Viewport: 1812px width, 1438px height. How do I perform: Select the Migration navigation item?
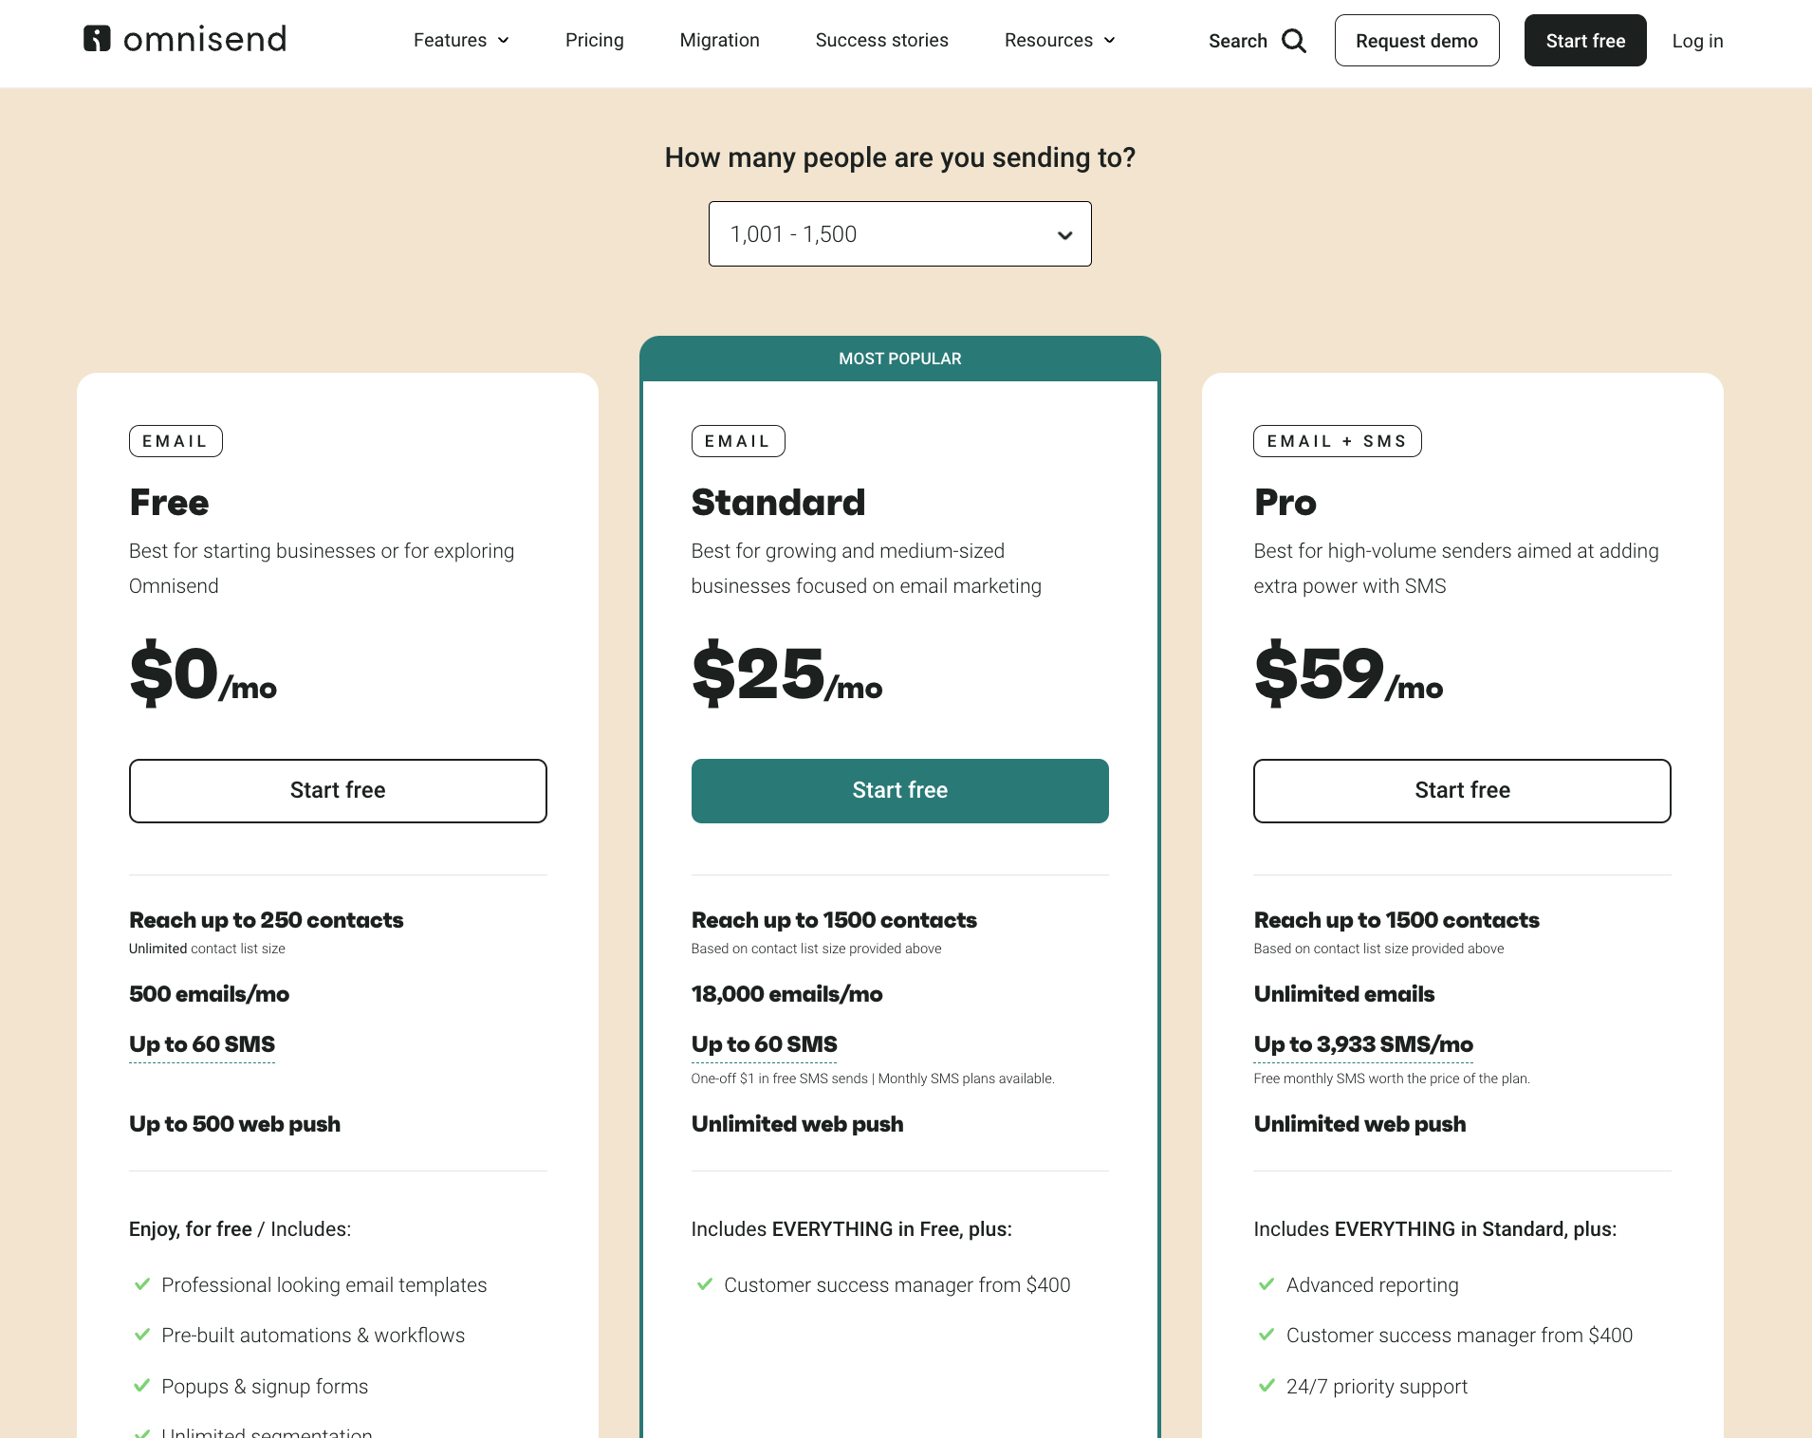(x=719, y=40)
